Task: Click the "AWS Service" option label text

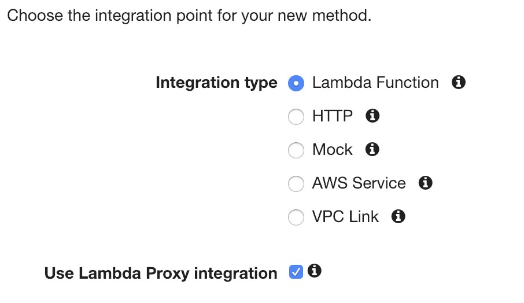Action: tap(359, 183)
